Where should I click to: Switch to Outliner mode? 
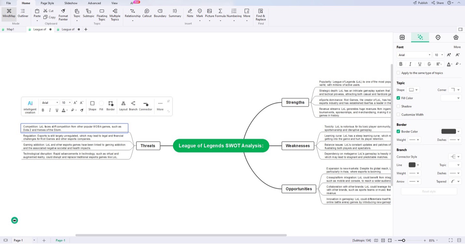[23, 13]
